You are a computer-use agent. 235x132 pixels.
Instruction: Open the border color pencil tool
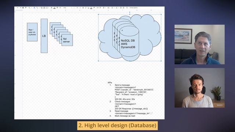pyautogui.click(x=54, y=8)
